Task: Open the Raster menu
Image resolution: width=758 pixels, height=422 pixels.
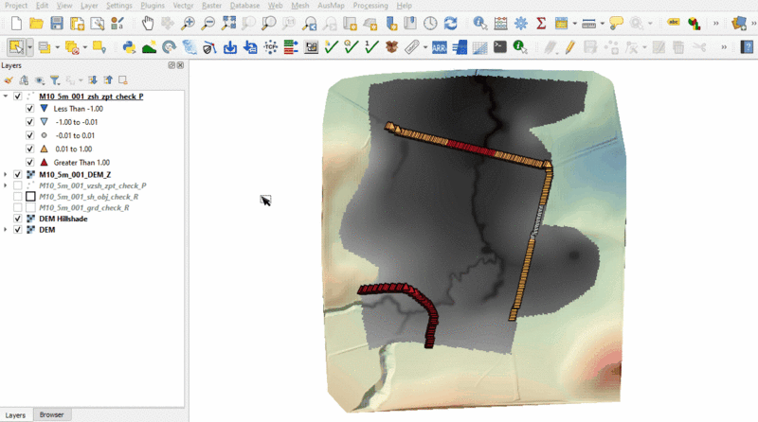Action: pyautogui.click(x=210, y=6)
